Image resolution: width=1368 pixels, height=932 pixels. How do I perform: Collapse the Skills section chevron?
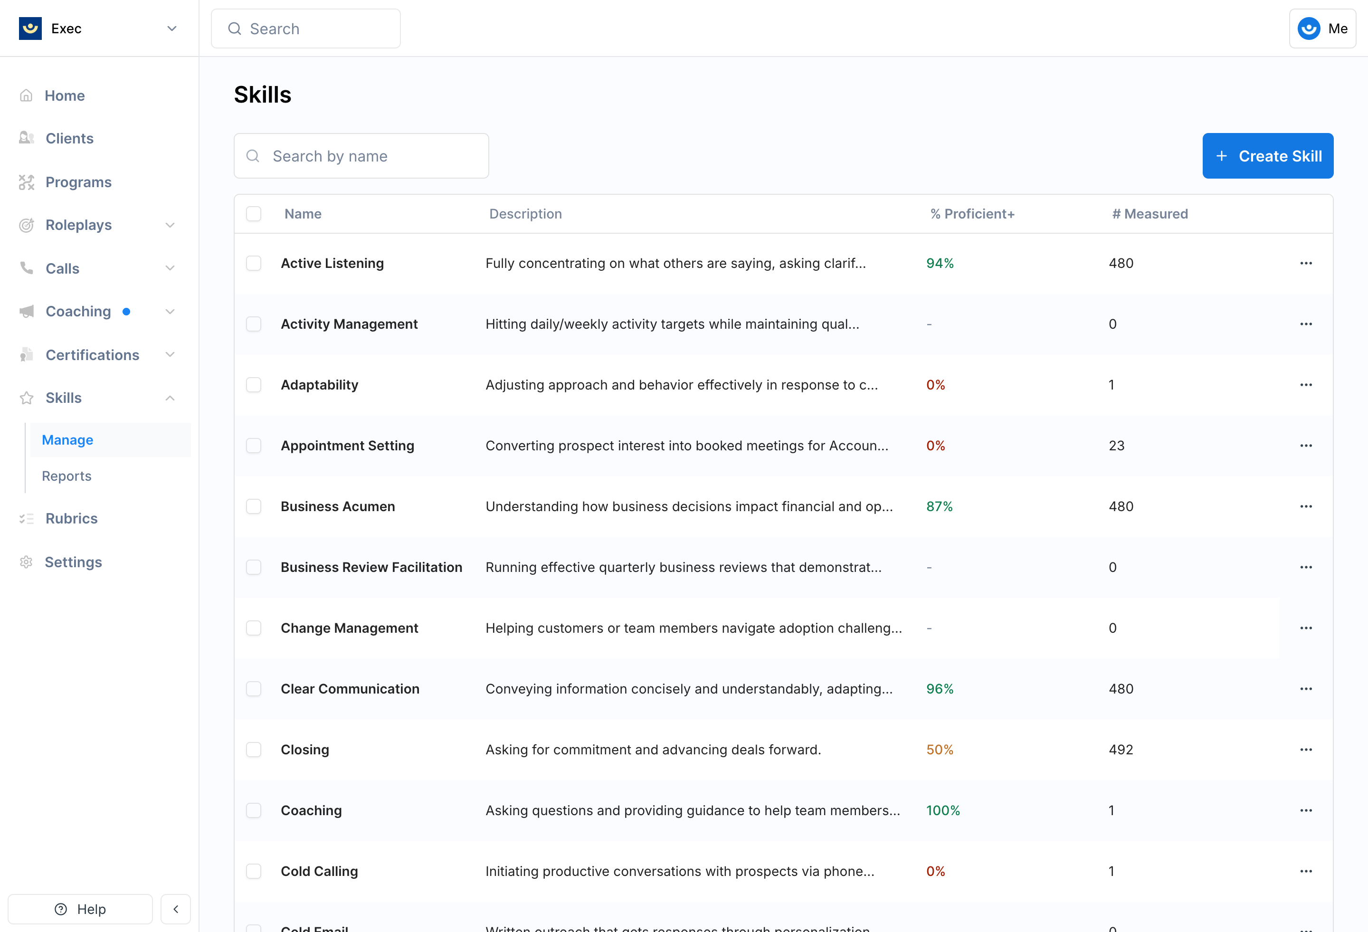coord(170,398)
